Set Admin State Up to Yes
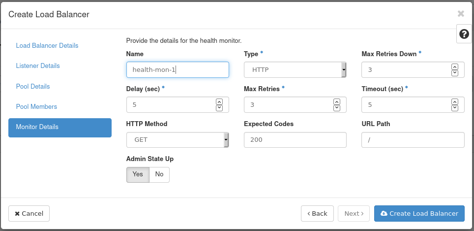 138,174
